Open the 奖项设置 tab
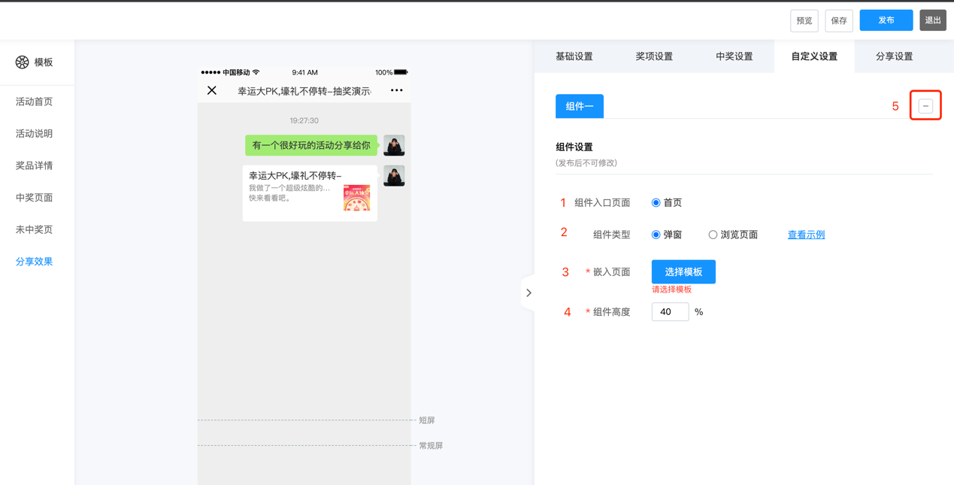 (x=654, y=56)
